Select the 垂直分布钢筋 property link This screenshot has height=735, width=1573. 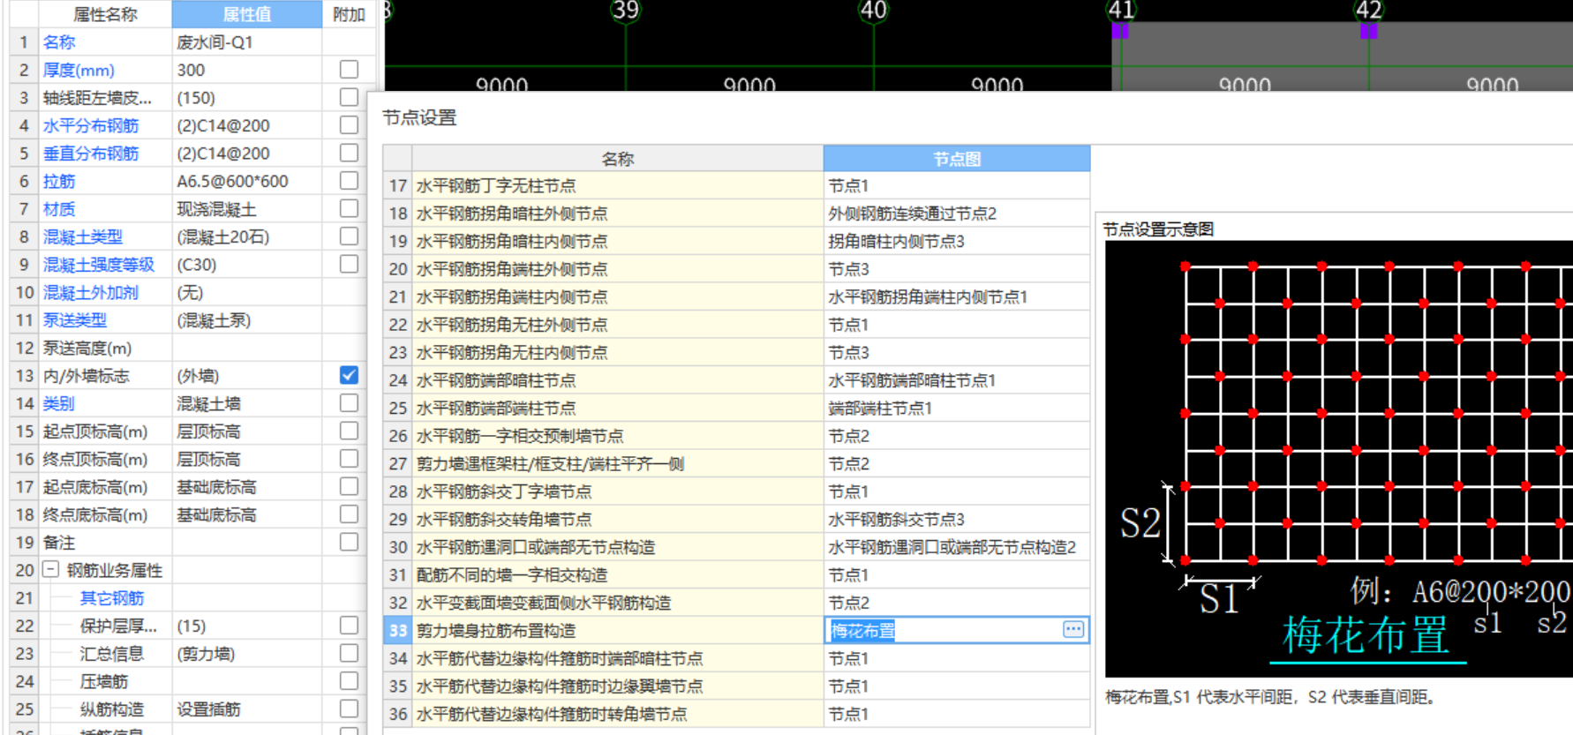tap(91, 154)
